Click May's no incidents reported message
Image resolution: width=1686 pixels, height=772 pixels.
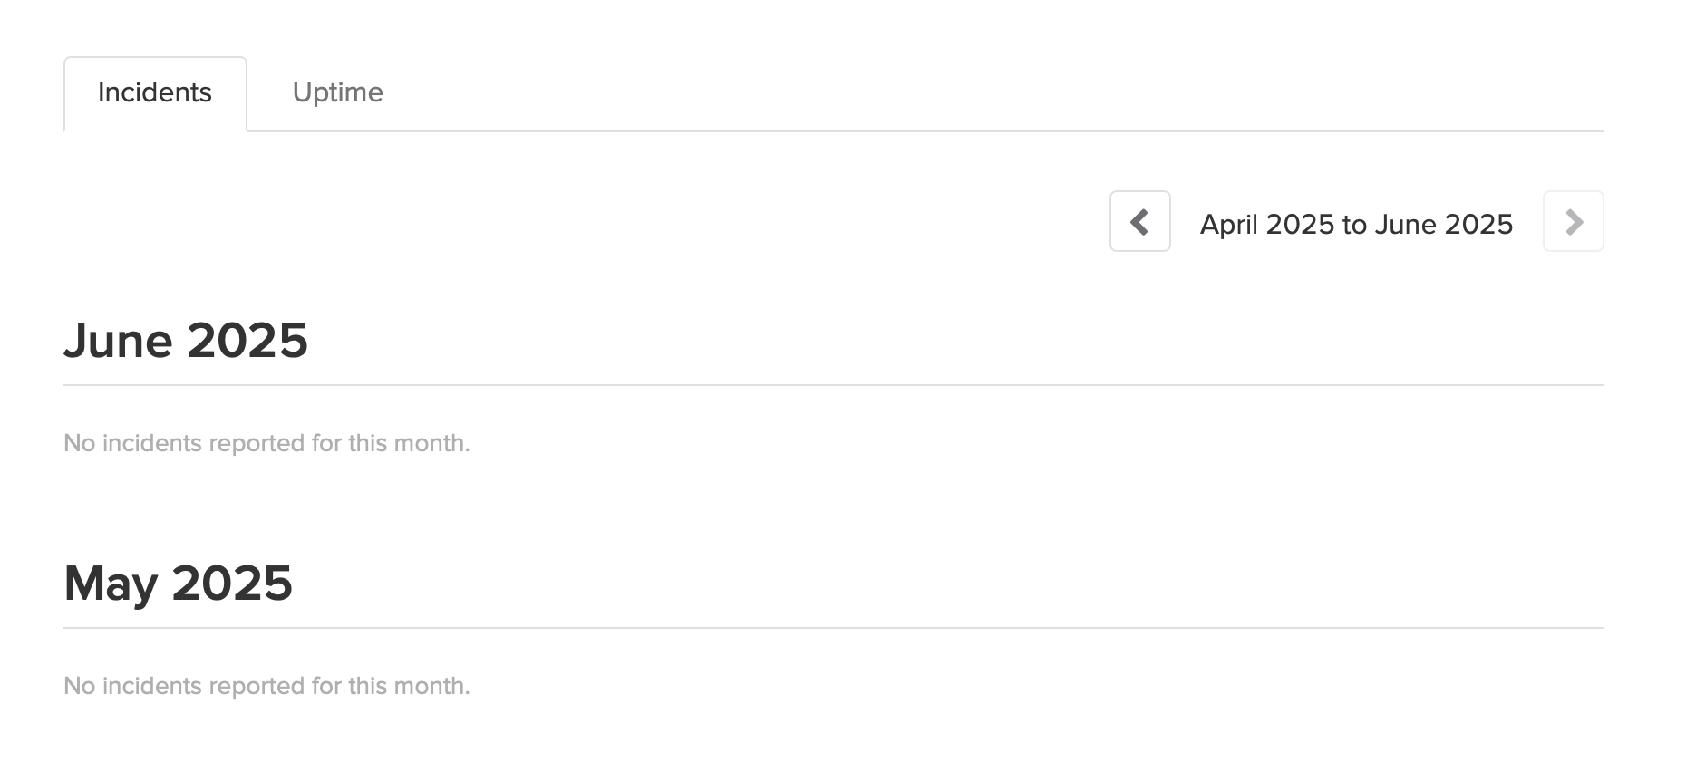[266, 686]
